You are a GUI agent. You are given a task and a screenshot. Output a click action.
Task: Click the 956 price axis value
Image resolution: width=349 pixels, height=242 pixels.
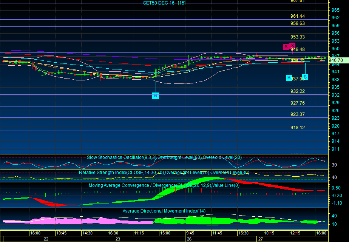[x=335, y=33]
